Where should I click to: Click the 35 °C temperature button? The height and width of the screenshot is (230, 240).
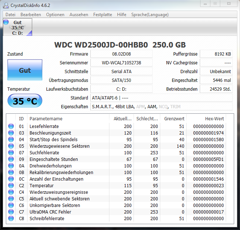click(25, 101)
